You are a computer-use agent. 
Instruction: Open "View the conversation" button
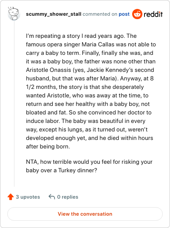[x=85, y=214]
